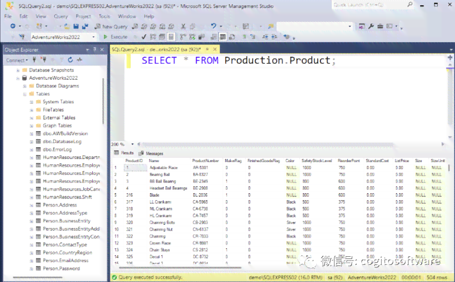Open the Connect dropdown in Object Explorer

point(17,60)
